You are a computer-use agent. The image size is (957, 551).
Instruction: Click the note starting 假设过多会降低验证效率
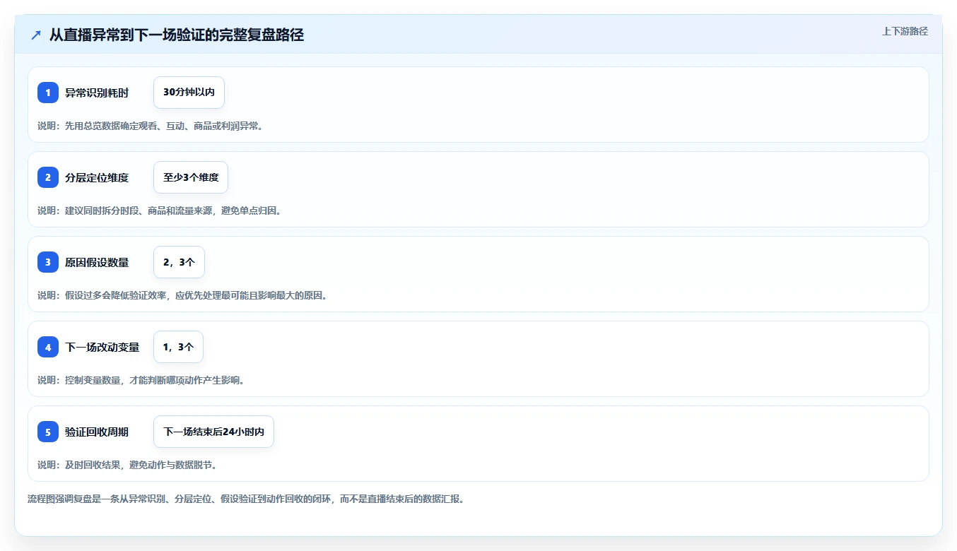tap(182, 295)
